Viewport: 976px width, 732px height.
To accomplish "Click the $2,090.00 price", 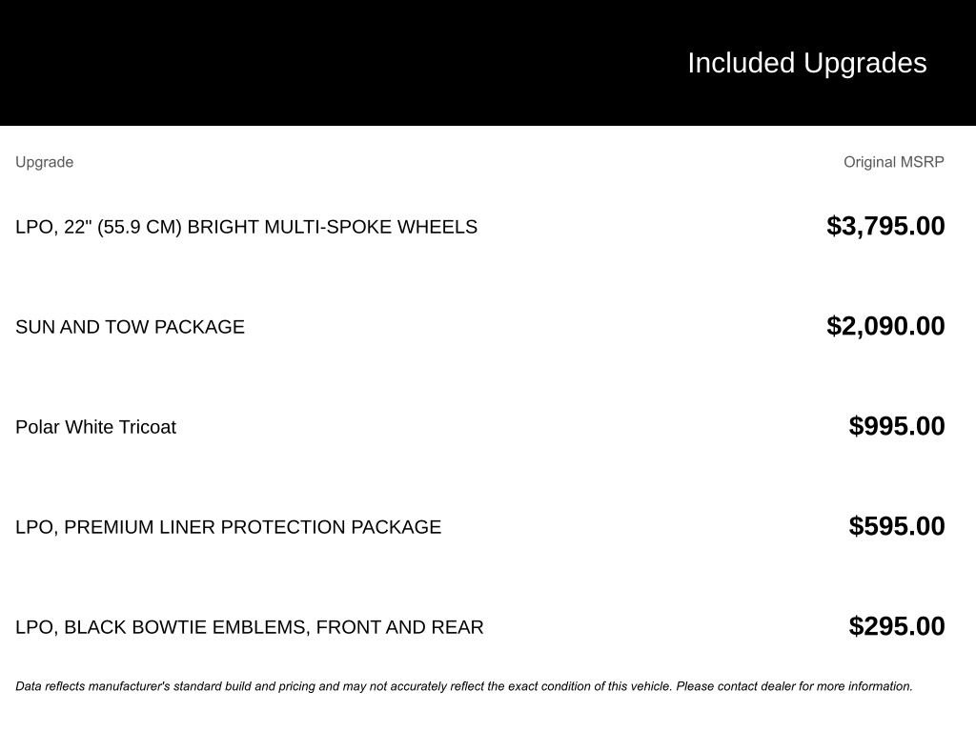I will 885,326.
